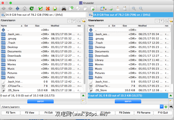Click the copy toolbar icon

[x=78, y=8]
